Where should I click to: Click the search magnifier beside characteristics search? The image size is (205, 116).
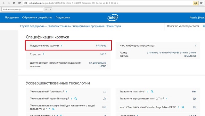(204, 26)
